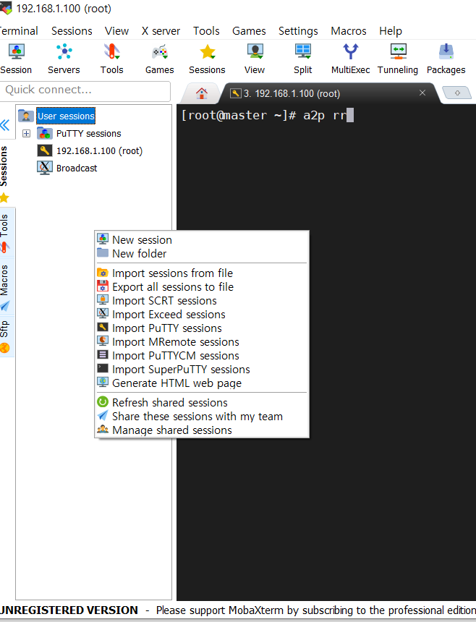This screenshot has height=622, width=476.
Task: Launch the Games toolbar icon
Action: coord(159,59)
